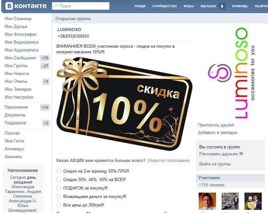Select option Возвращаем деньги за покупку
The width and height of the screenshot is (268, 213).
click(59, 196)
